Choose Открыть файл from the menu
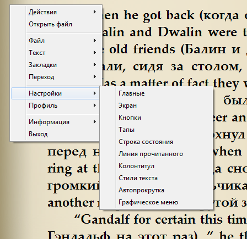The height and width of the screenshot is (239, 247). 55,24
